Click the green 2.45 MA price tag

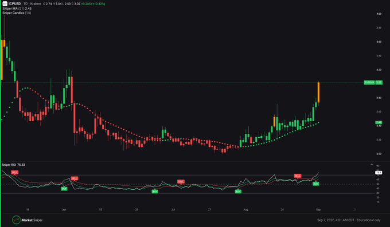click(x=379, y=122)
